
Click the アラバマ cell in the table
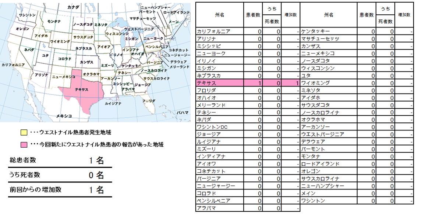220,208
